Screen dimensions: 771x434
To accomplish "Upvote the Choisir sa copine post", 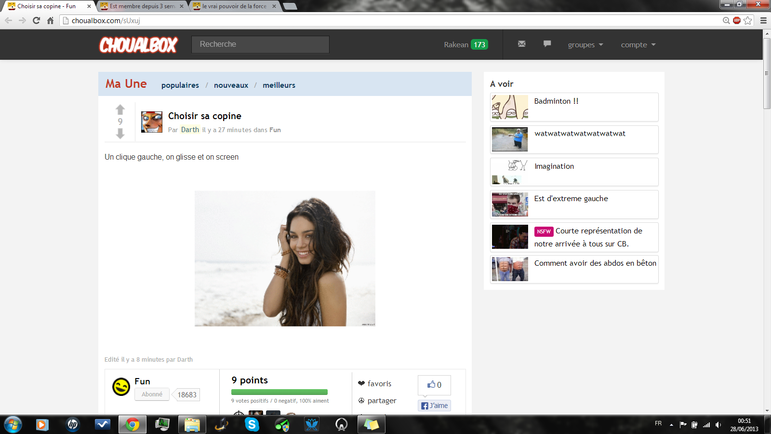I will pyautogui.click(x=120, y=110).
